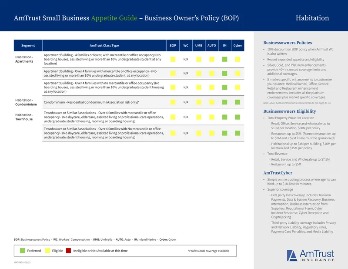The image size is (348, 269).
Task: Click the WC: Workers' Compensation abbreviation key
Action: (x=71, y=239)
